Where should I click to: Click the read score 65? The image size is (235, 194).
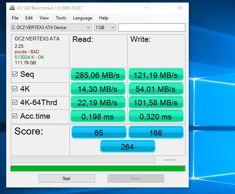[99, 133]
